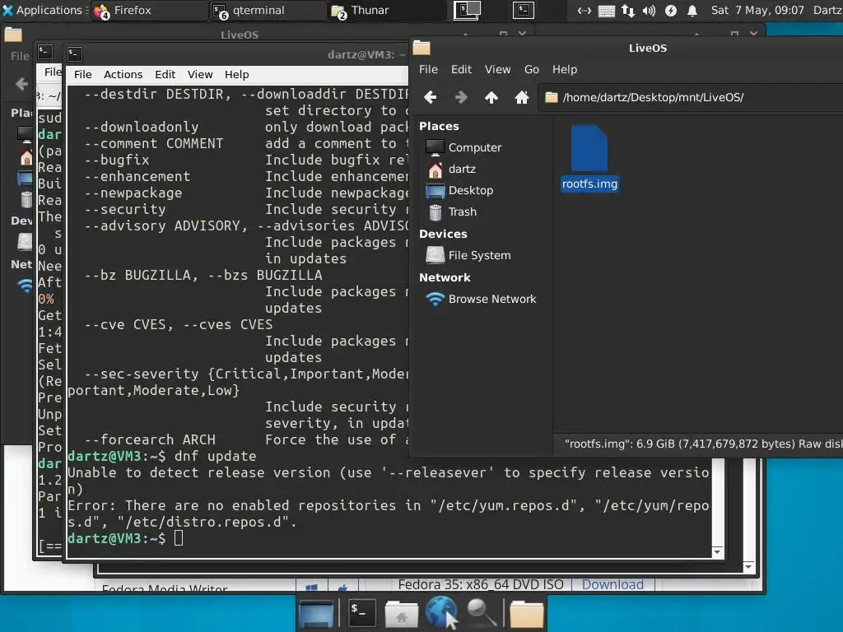Open keyboard tray icon

coord(607,11)
